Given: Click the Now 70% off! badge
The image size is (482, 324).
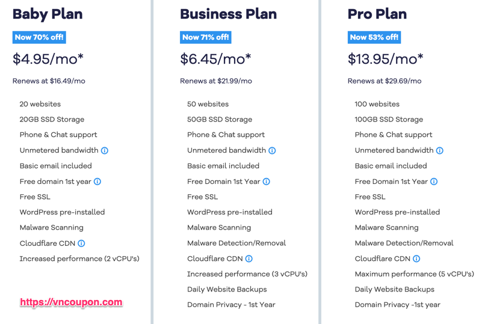Looking at the screenshot, I should (39, 37).
